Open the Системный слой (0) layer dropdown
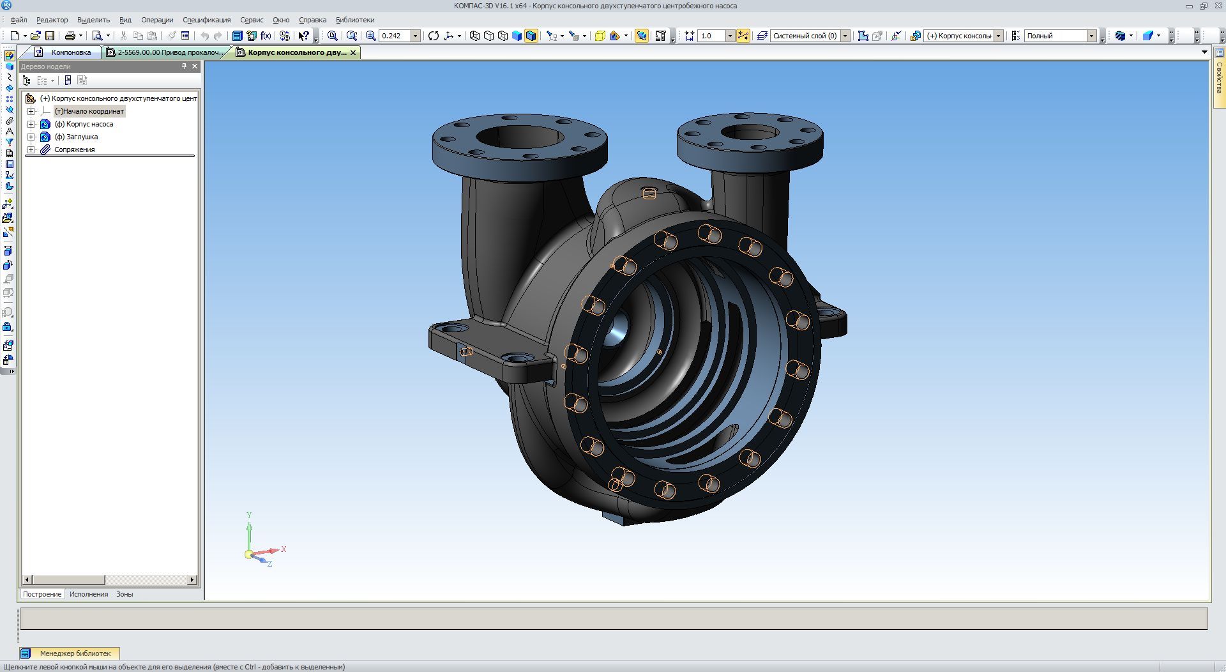This screenshot has width=1226, height=672. coord(845,36)
